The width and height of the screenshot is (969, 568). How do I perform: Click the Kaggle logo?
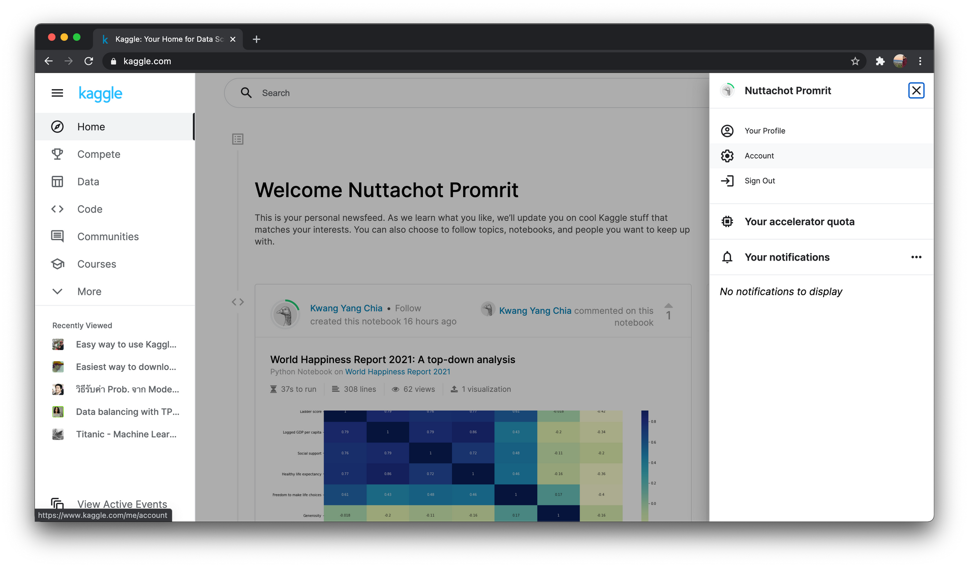(101, 93)
